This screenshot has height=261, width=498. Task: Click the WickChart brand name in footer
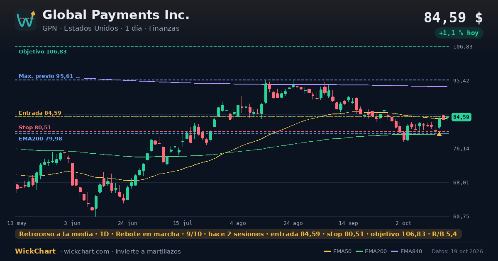click(35, 251)
